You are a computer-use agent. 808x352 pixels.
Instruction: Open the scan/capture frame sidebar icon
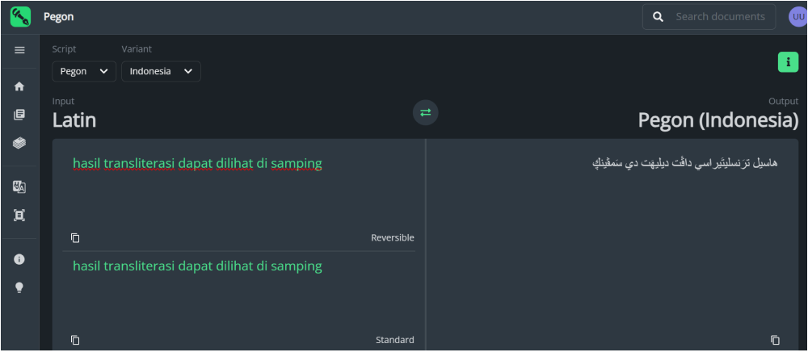click(x=20, y=215)
